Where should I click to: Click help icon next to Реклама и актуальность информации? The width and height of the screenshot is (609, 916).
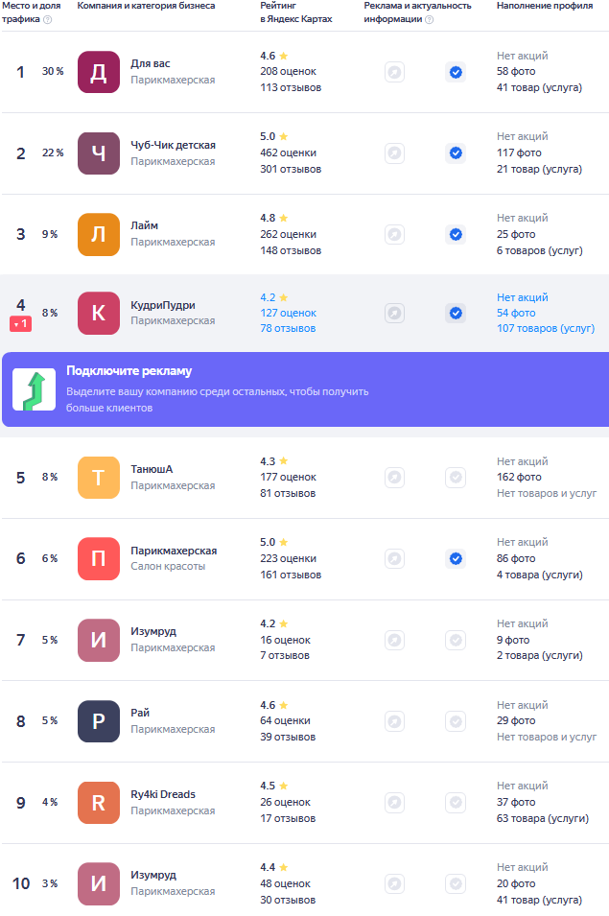pos(430,19)
